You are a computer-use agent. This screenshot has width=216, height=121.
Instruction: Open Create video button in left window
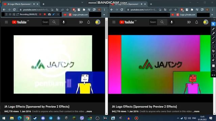coord(81,22)
